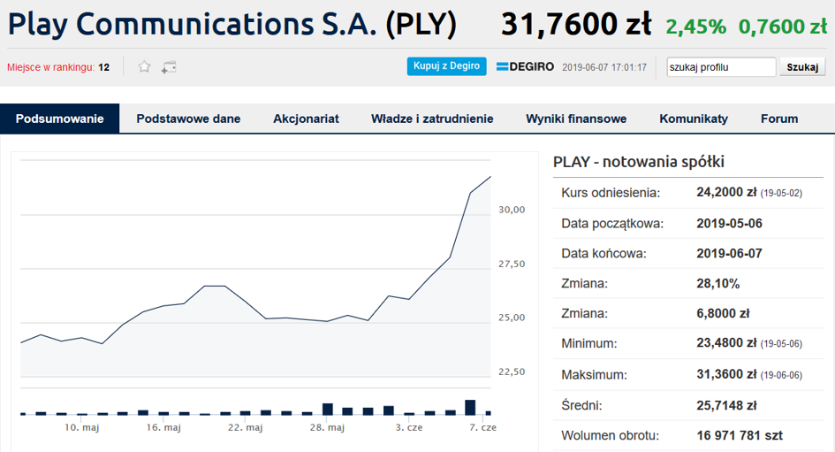Screen dimensions: 835x452
Task: Click the add-to-portfolio wallet icon
Action: pyautogui.click(x=169, y=67)
